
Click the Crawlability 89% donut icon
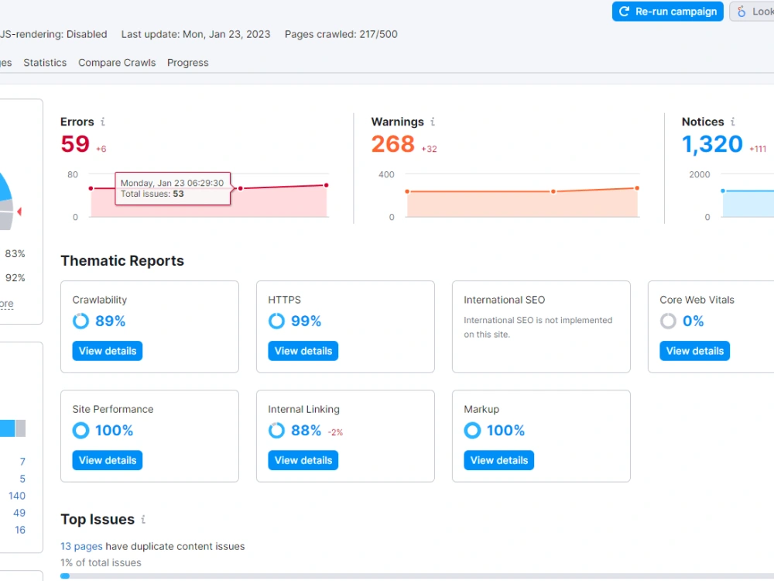(80, 321)
